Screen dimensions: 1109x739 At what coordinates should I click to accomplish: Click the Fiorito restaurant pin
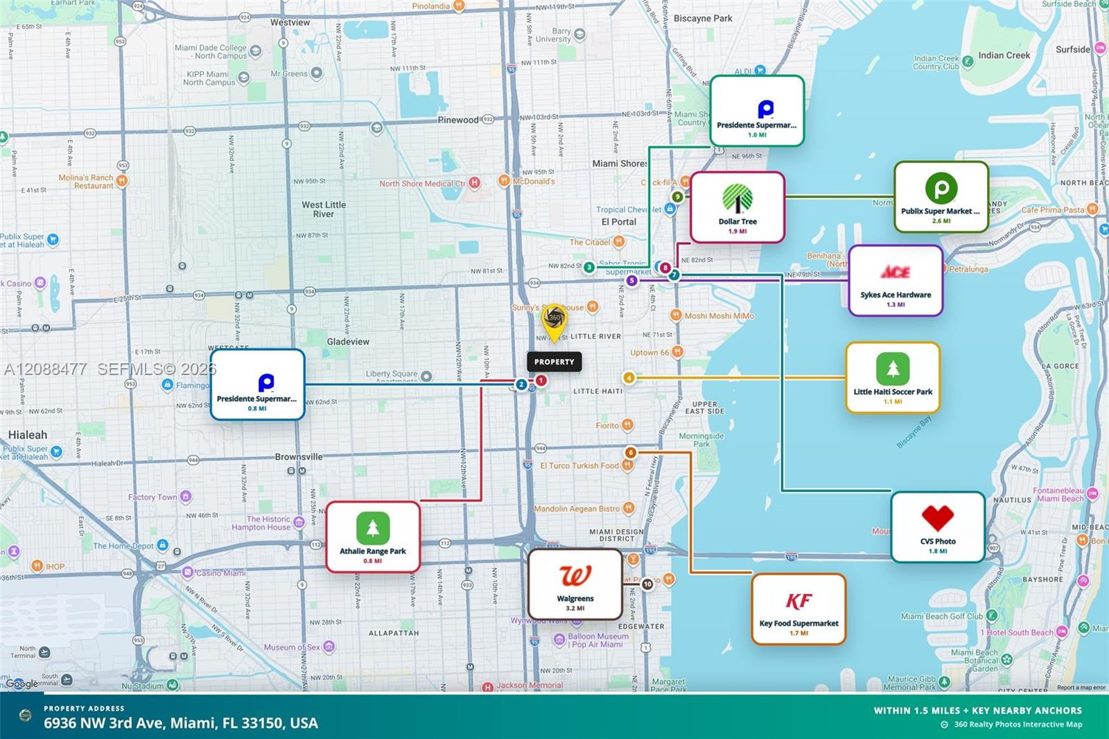[627, 425]
